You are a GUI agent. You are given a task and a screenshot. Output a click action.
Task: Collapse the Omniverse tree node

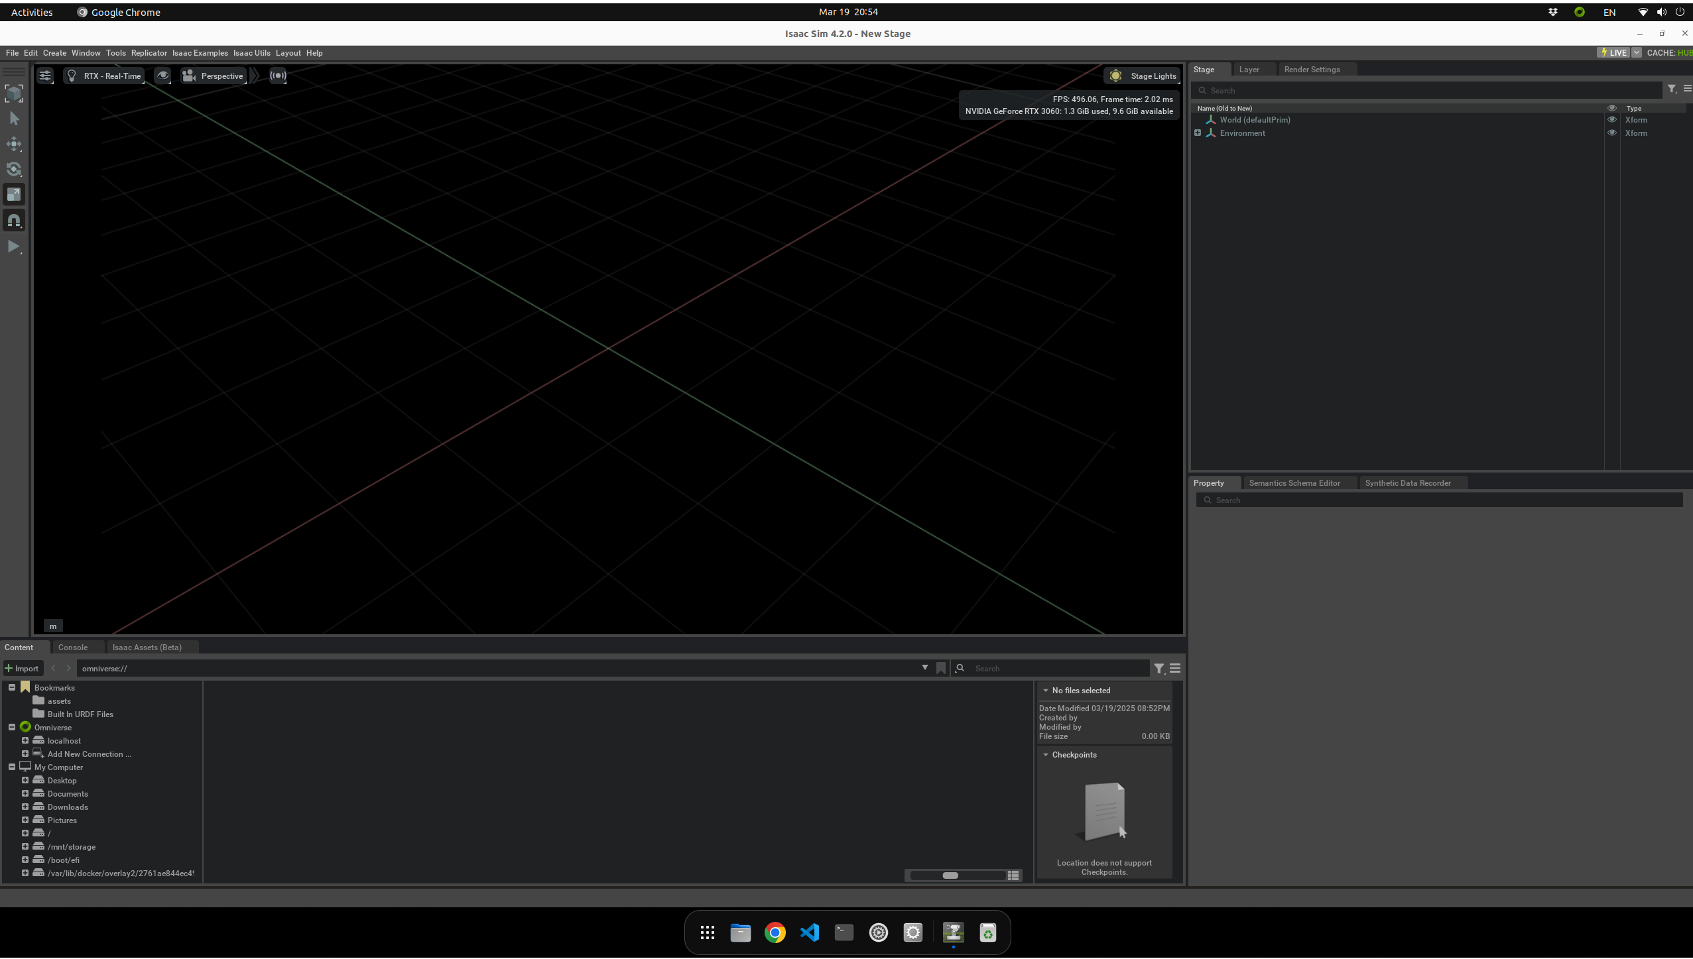click(12, 728)
